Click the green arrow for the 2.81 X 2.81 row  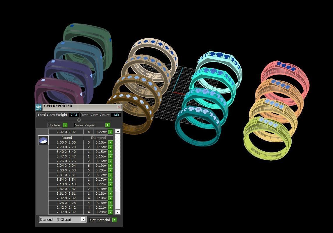click(x=110, y=175)
